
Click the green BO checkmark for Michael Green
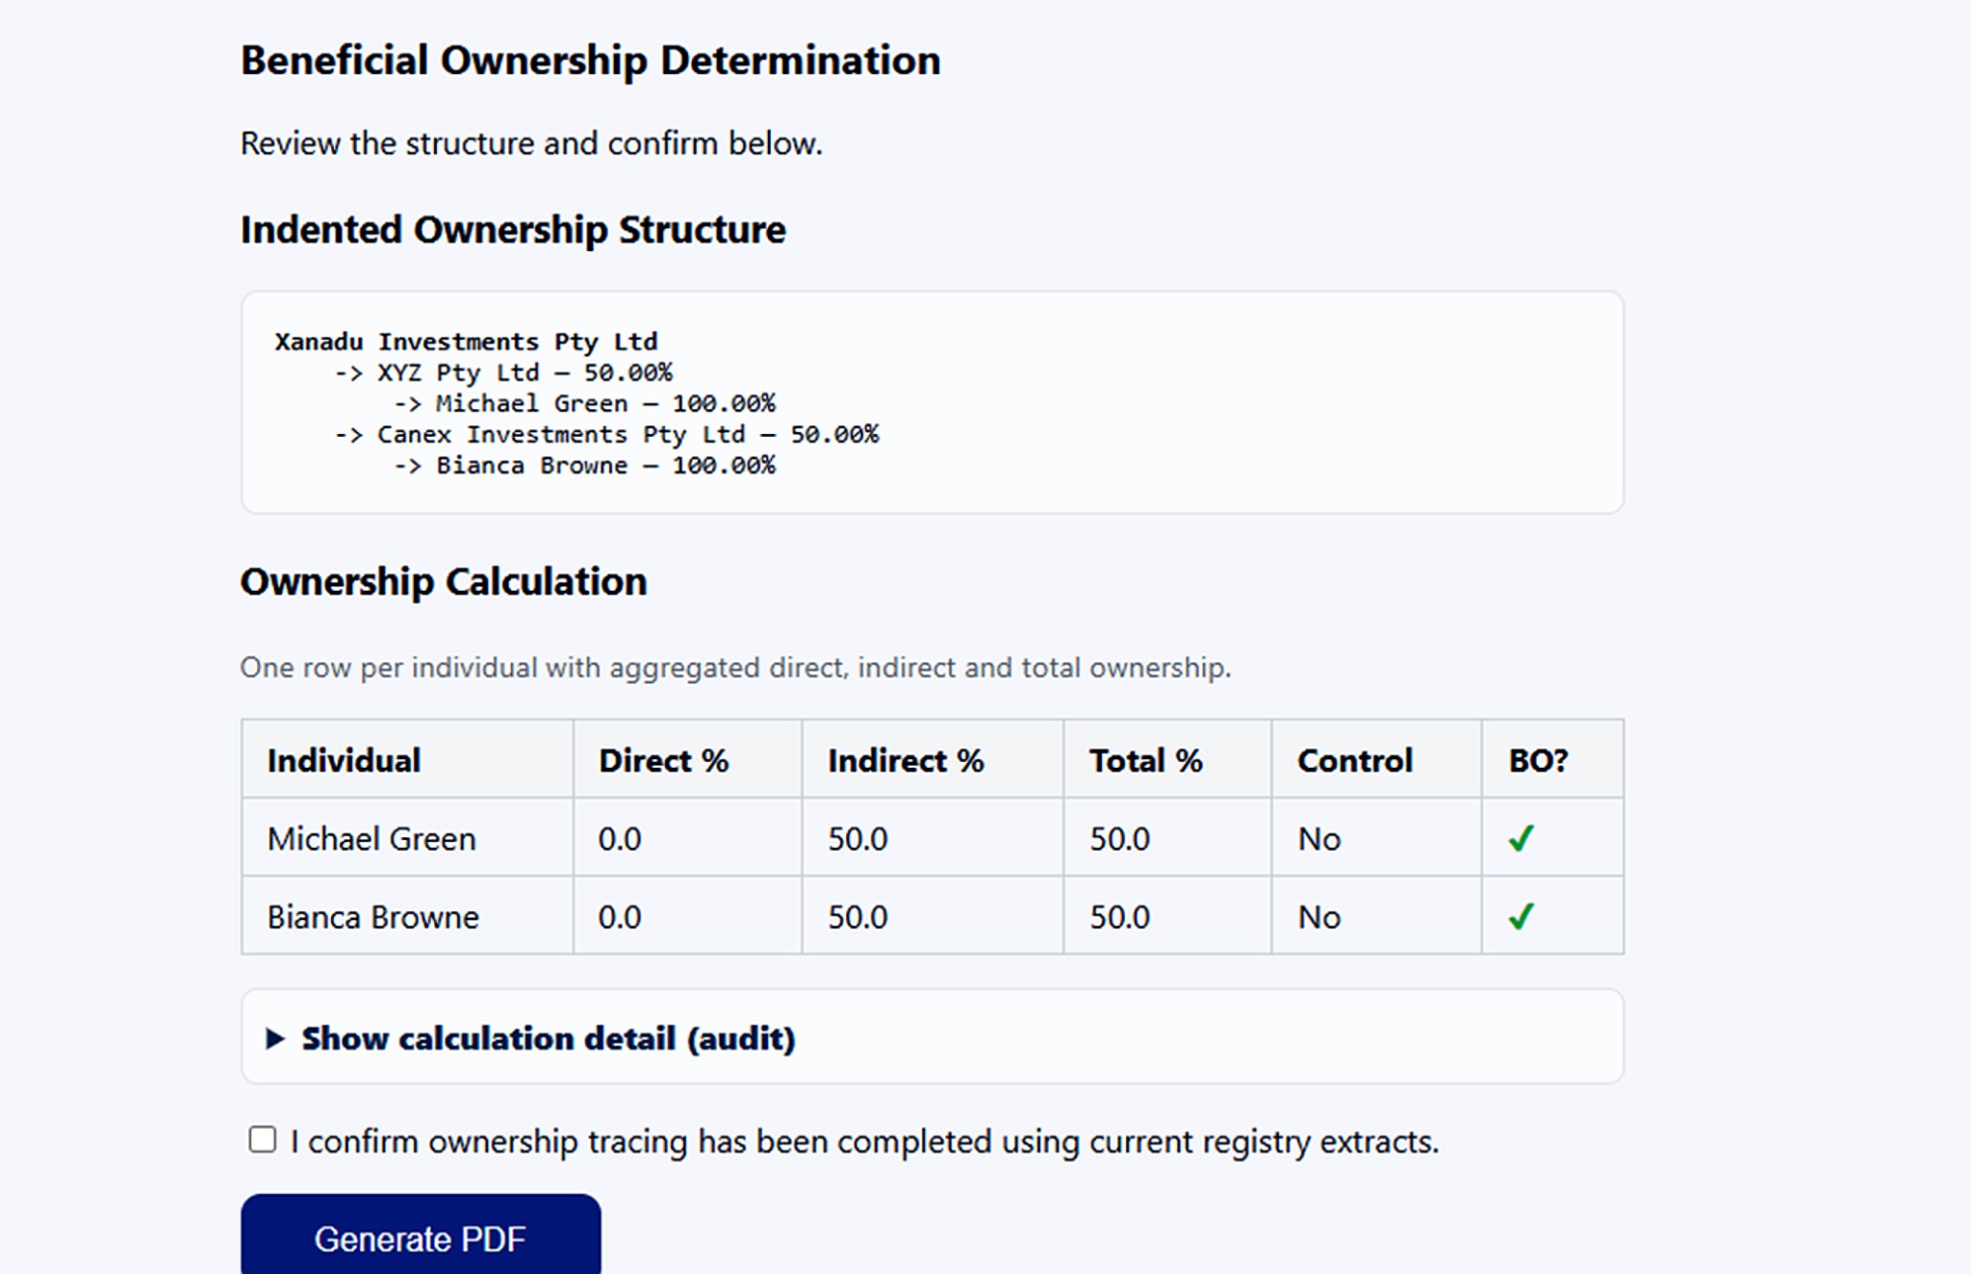point(1521,838)
